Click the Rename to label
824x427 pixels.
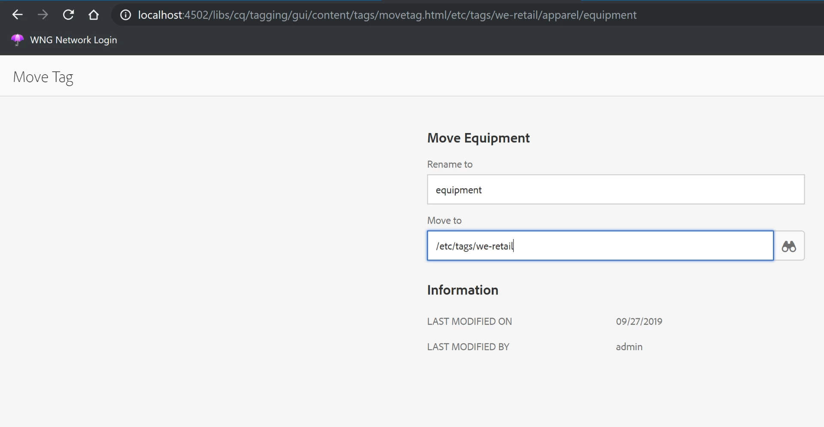pos(449,164)
